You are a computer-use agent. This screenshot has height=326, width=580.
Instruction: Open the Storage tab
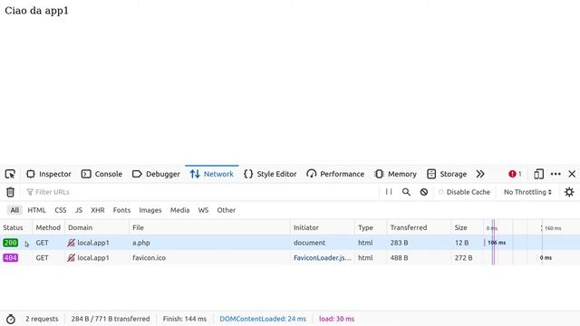[447, 174]
